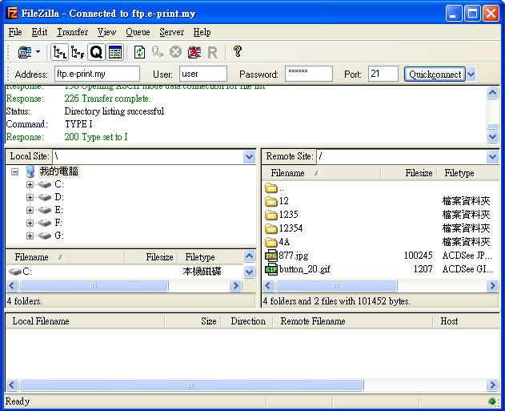
Task: Open the Local Site path dropdown
Action: click(249, 157)
